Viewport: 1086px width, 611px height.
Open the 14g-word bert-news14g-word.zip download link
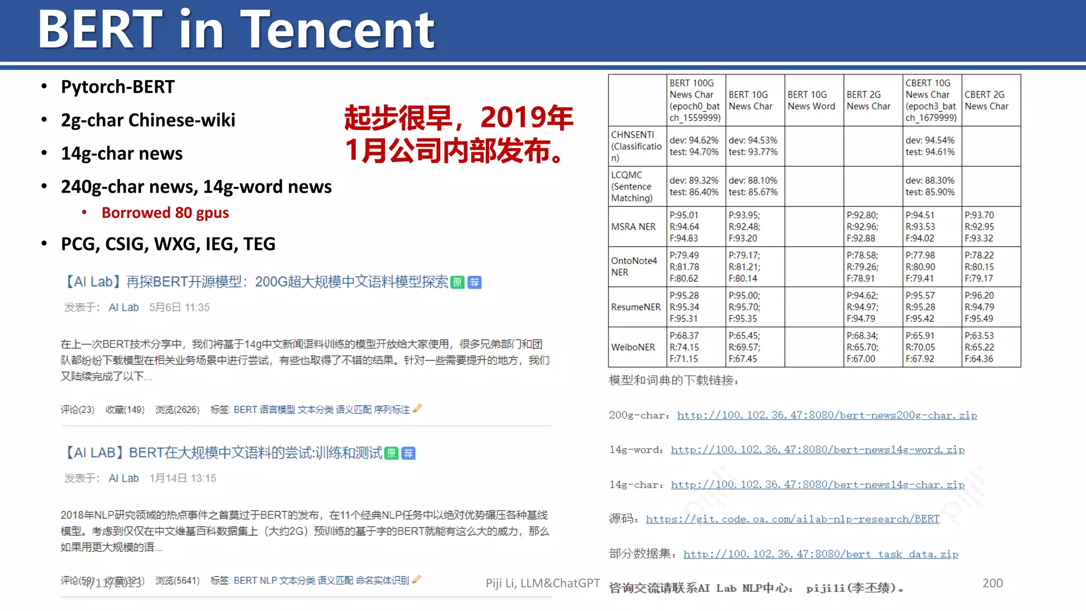click(x=818, y=450)
